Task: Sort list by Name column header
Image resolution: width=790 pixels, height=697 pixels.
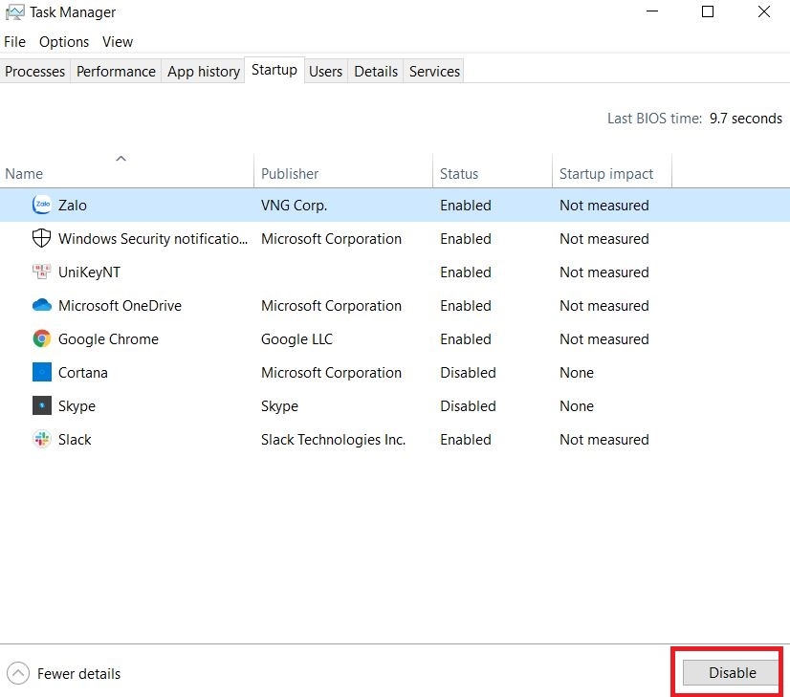Action: (24, 174)
